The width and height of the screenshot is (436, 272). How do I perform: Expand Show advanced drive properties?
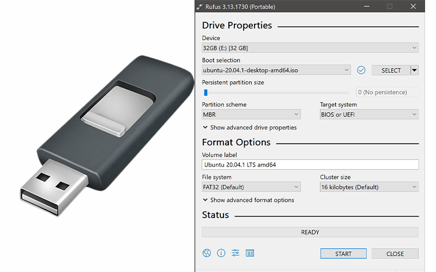250,127
